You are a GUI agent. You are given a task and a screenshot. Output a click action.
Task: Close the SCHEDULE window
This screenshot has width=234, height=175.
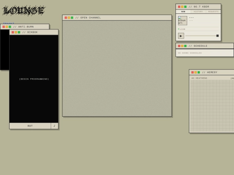179,46
